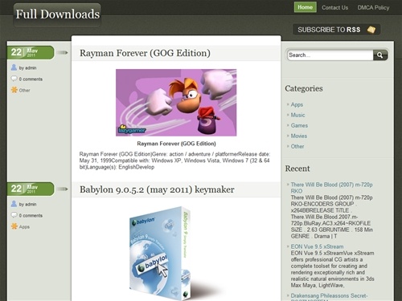
Task: Open the Babylon 9.0.5.2 keymaker post title
Action: pos(157,189)
